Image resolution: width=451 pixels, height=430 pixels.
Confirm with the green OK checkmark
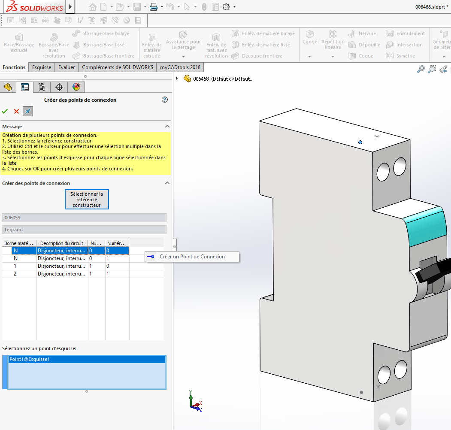5,111
